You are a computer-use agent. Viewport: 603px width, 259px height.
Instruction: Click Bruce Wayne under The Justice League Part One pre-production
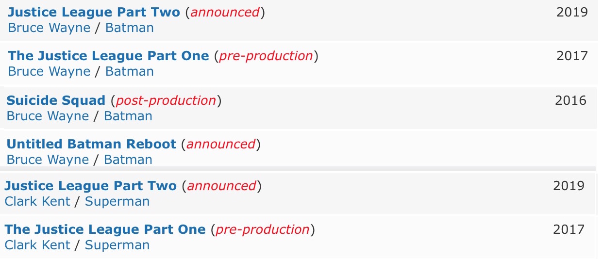(49, 71)
